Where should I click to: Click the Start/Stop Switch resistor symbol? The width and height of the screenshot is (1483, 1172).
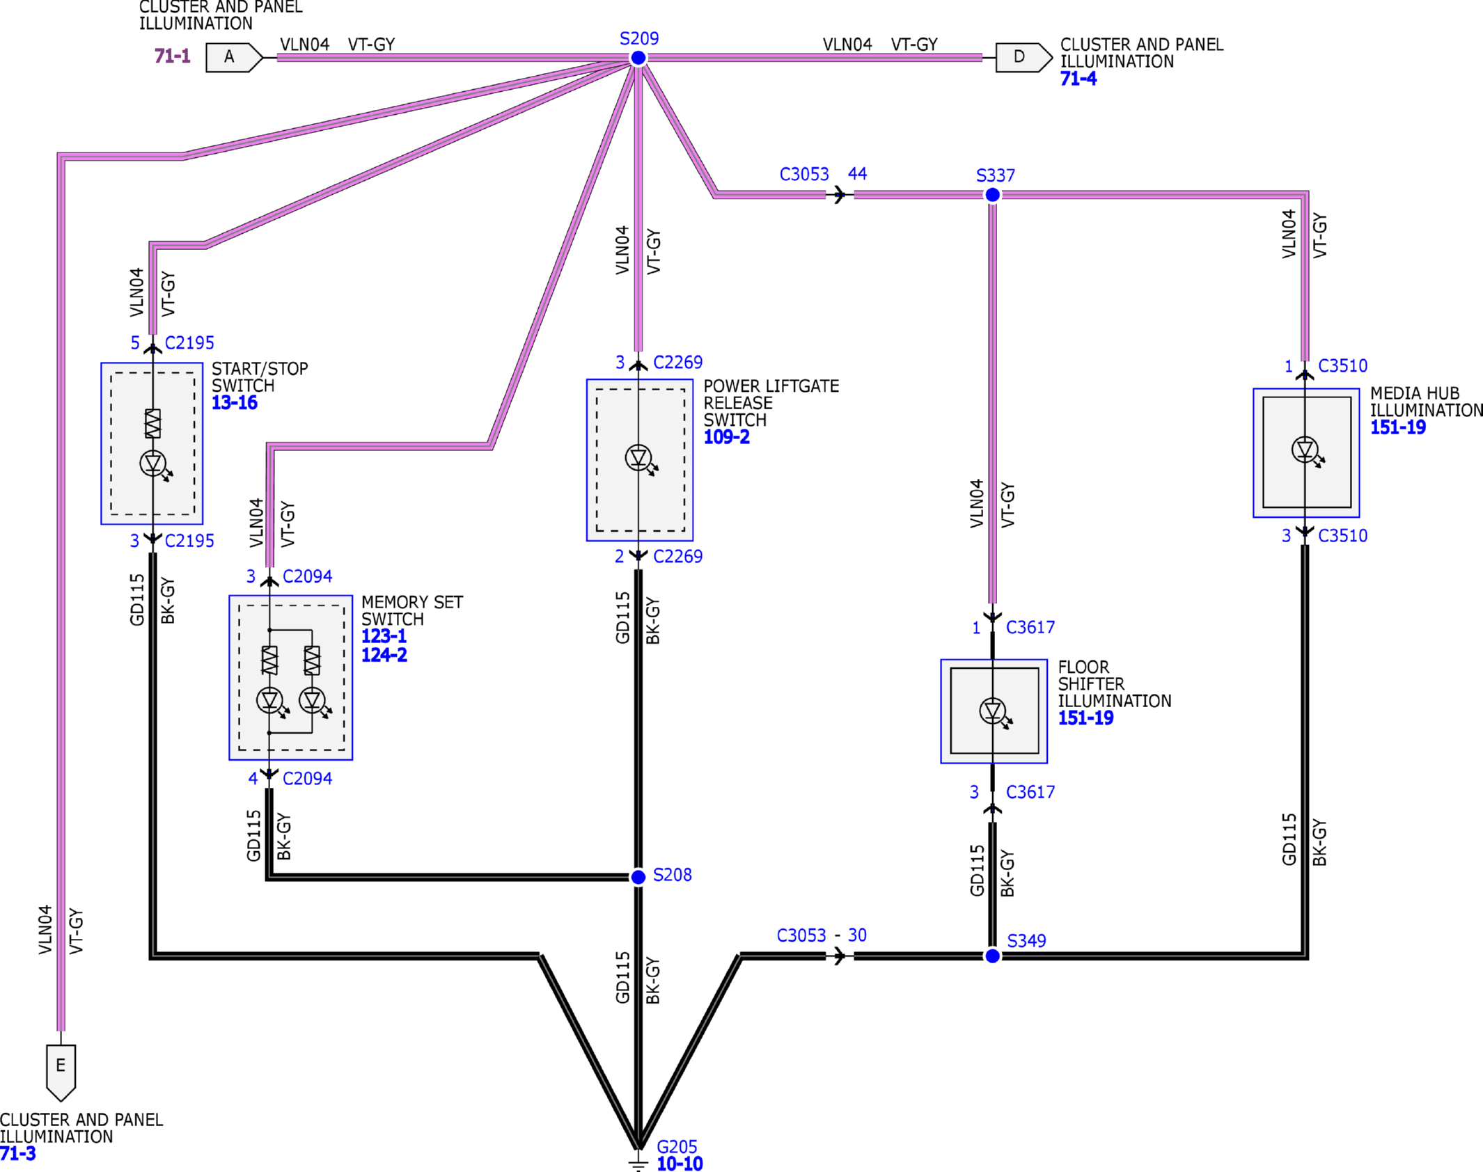tap(152, 423)
